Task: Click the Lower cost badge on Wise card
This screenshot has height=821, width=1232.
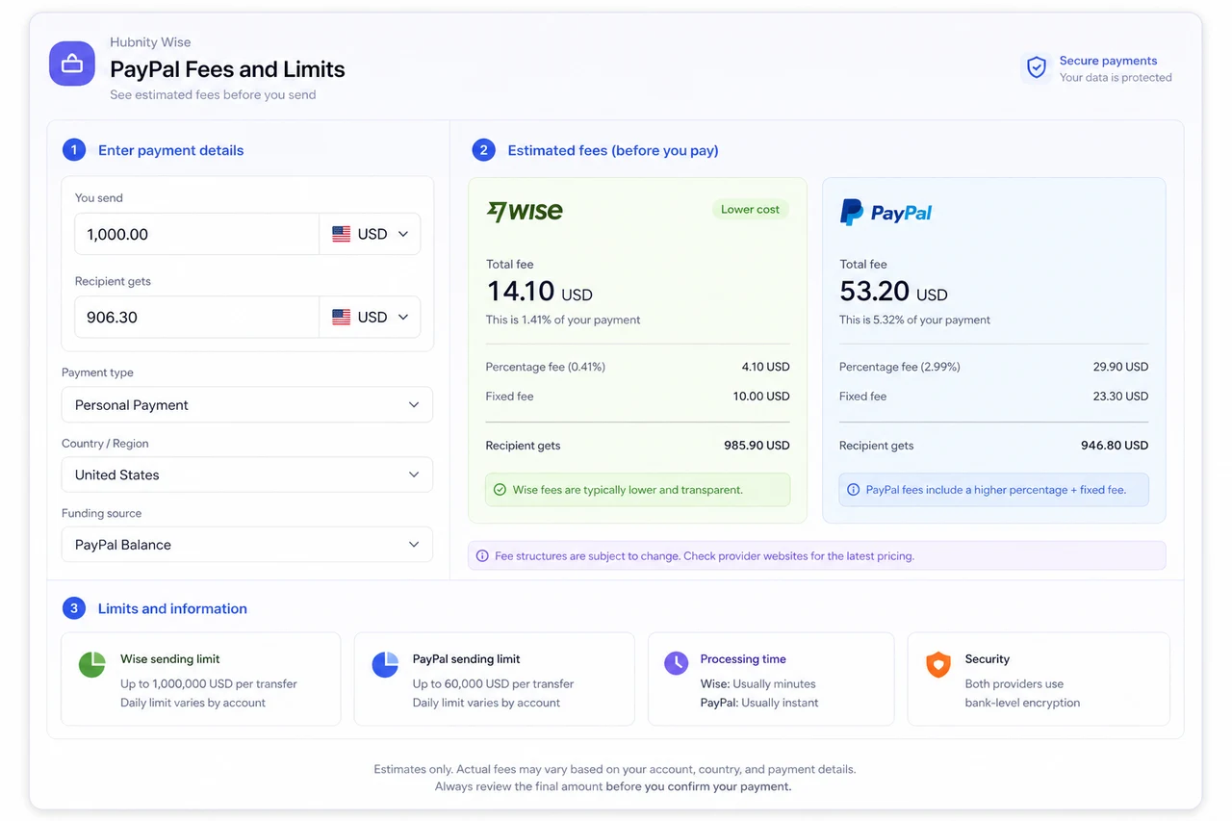Action: (x=750, y=209)
